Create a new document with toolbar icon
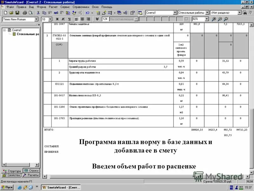The image size is (254, 191). (x=5, y=13)
